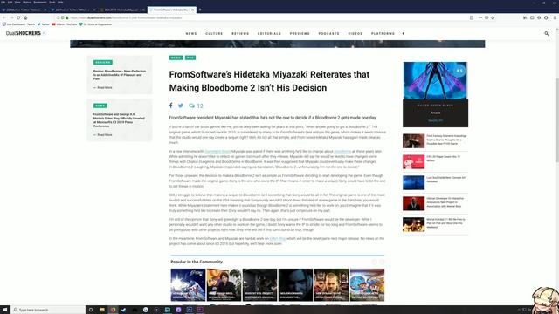Expand the more-categories arrow after Platforms
This screenshot has height=314, width=559.
click(x=404, y=33)
